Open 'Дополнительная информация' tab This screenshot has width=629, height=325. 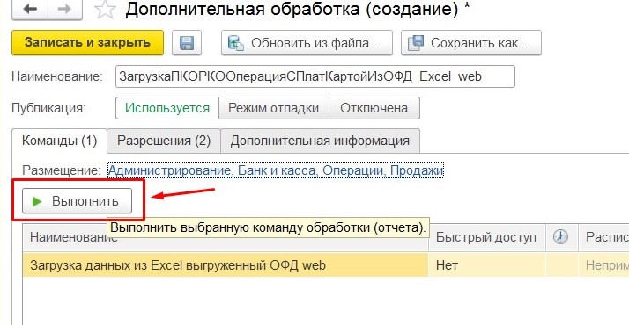click(x=320, y=141)
